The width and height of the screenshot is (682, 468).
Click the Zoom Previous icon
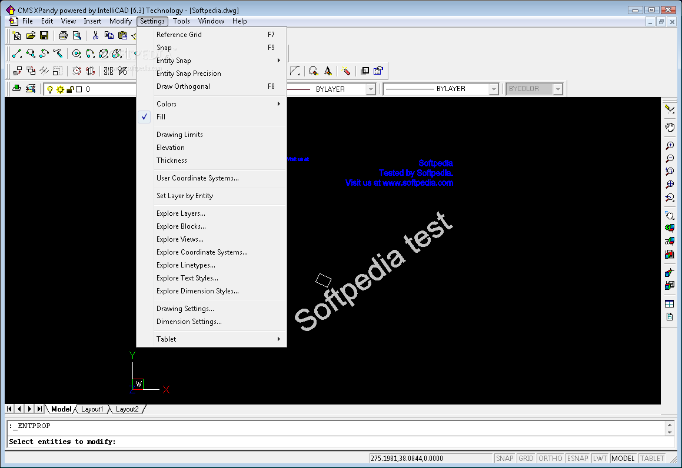670,198
